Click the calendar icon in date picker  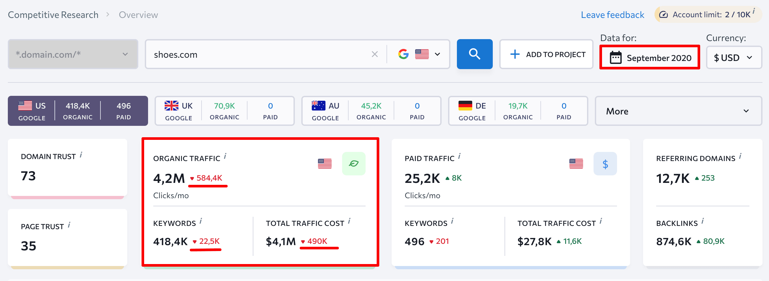click(616, 58)
